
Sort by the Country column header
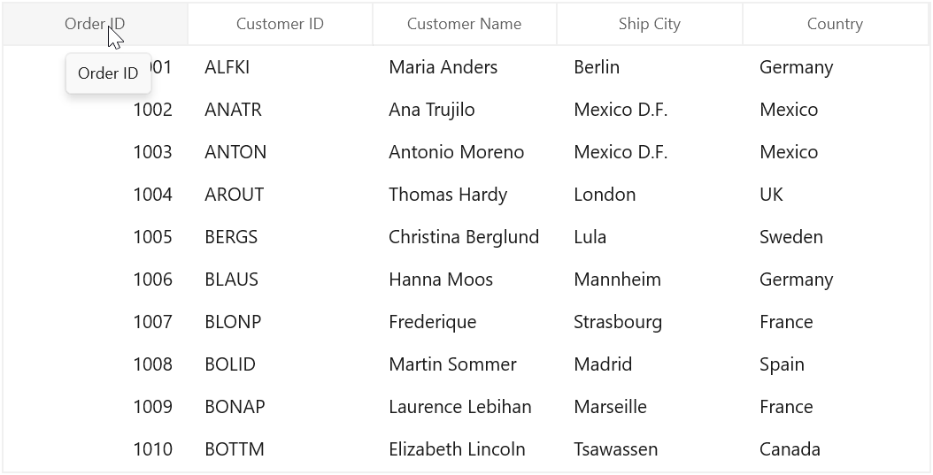pos(835,24)
